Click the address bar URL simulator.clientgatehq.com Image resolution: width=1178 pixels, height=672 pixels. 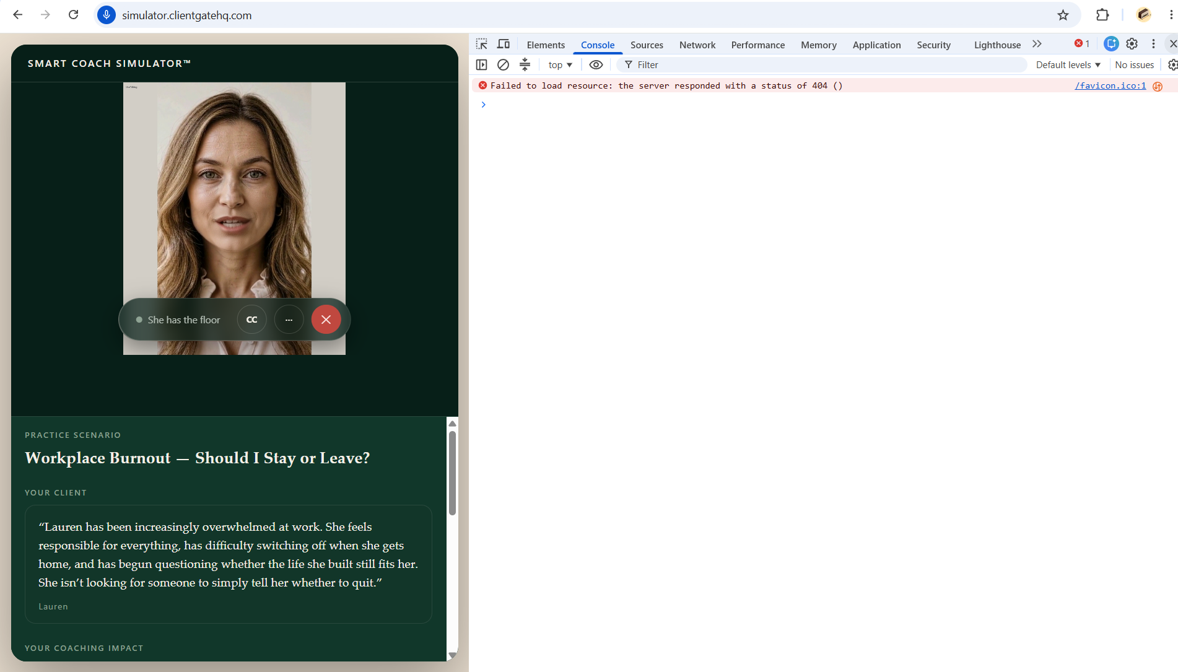tap(186, 15)
